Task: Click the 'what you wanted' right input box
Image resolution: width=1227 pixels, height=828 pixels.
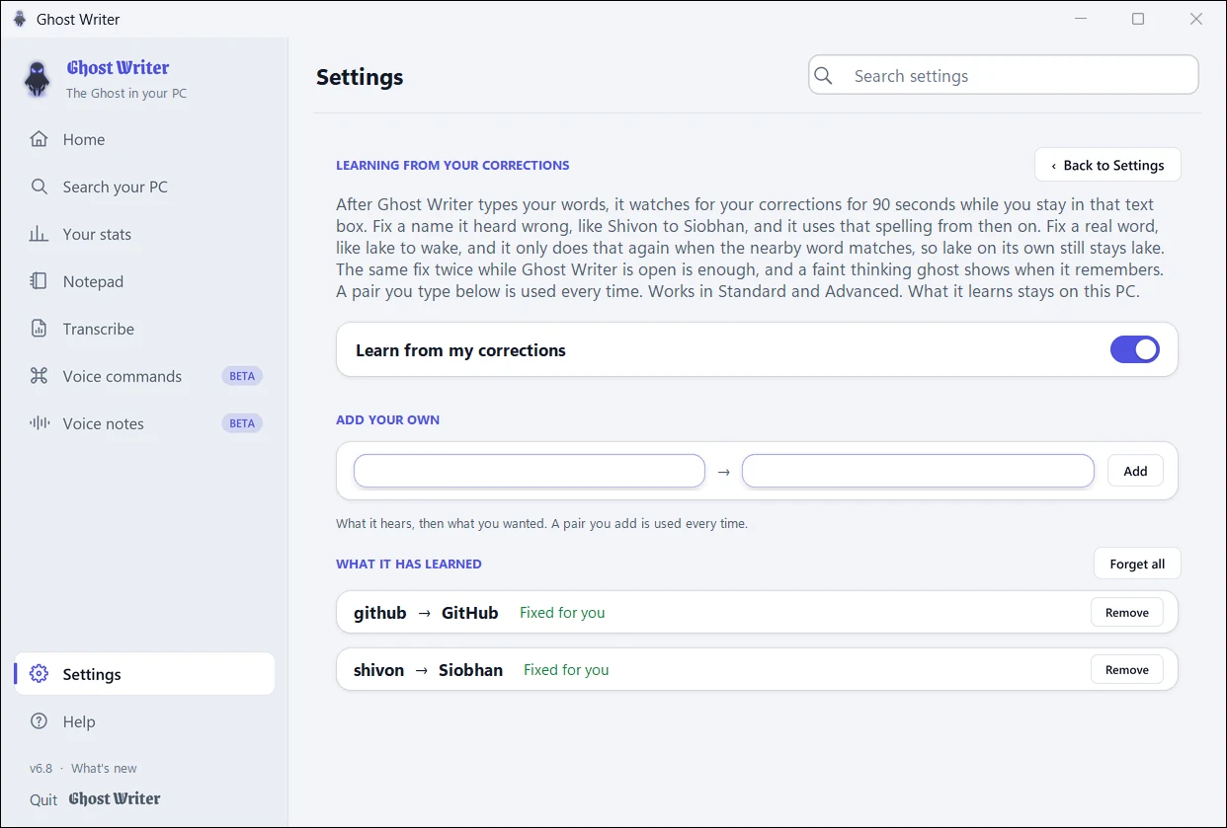Action: (918, 471)
